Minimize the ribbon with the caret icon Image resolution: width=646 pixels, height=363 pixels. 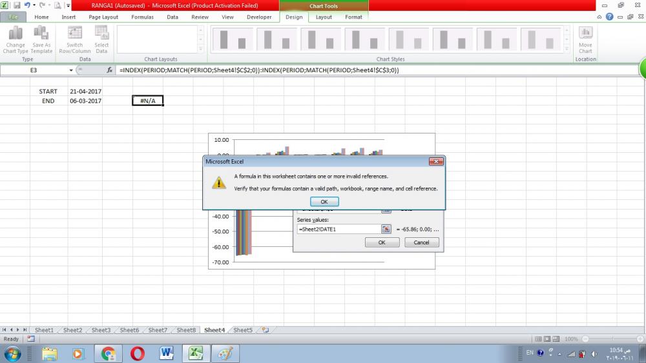(599, 17)
